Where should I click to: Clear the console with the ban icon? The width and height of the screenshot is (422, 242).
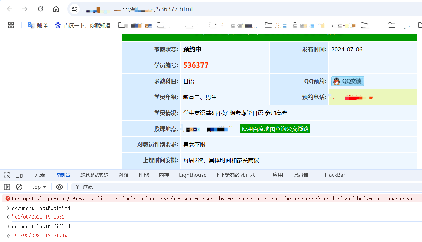(19, 187)
